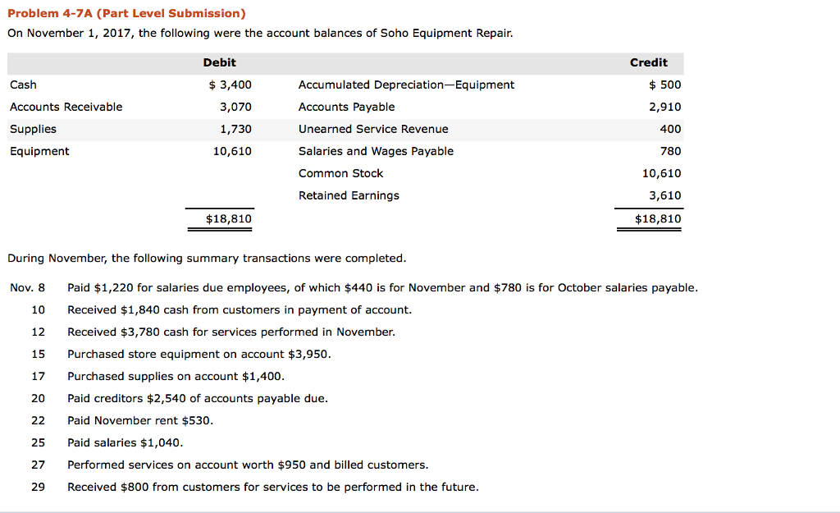Click the Supplies account label
Viewport: 840px width, 513px height.
tap(33, 129)
